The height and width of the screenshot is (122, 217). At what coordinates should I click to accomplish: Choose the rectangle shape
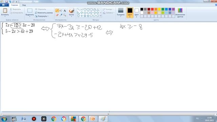(x=88, y=9)
